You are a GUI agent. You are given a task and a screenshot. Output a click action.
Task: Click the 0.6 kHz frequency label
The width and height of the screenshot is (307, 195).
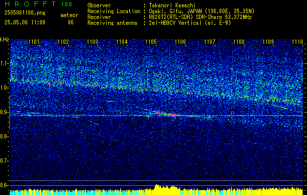coord(3,185)
